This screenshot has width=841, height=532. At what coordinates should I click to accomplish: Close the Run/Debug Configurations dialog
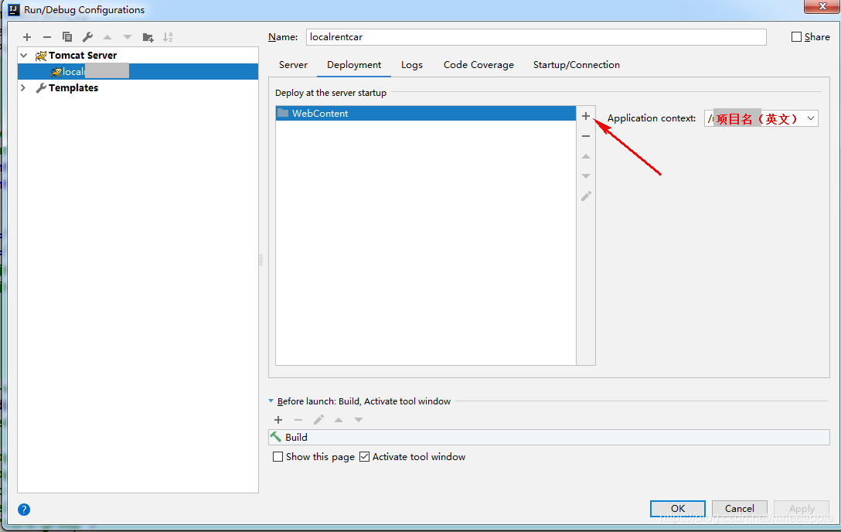coord(822,6)
